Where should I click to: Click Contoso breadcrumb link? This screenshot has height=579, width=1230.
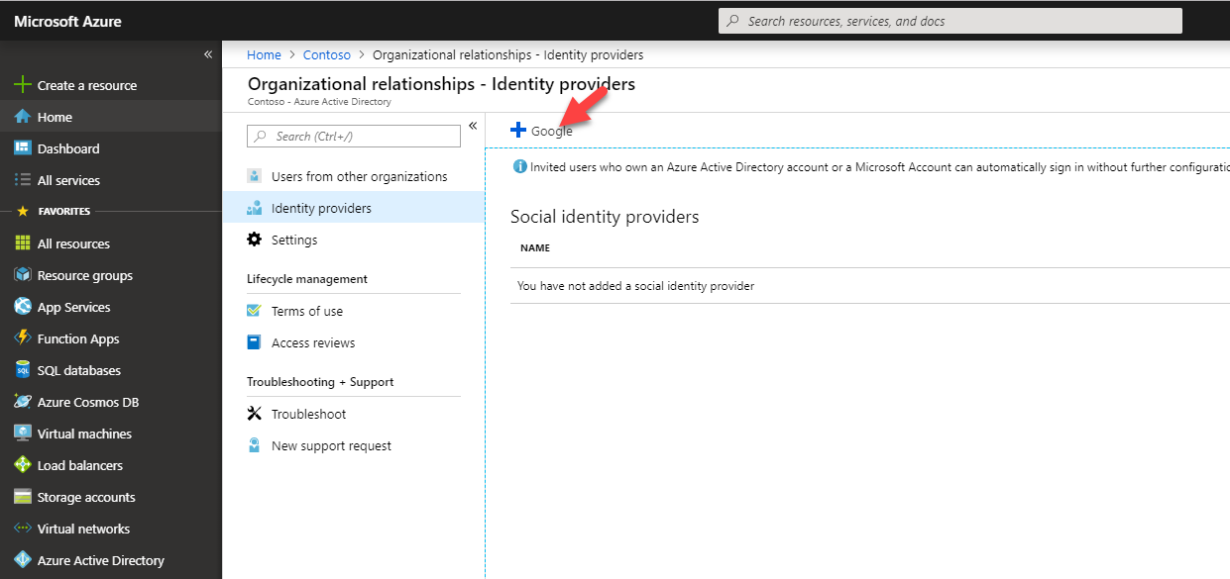coord(327,54)
